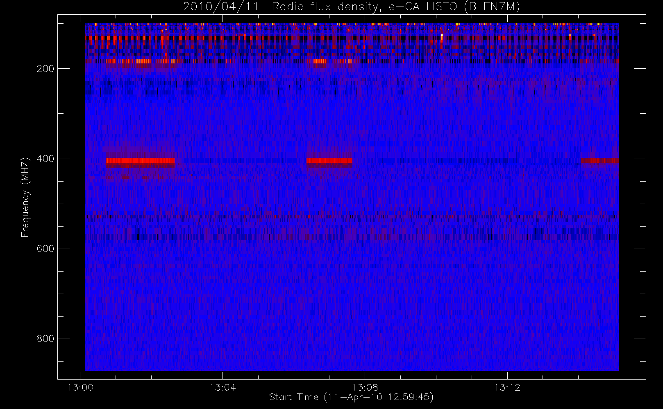Click the 800 frequency tick label
663x409 pixels.
point(45,339)
